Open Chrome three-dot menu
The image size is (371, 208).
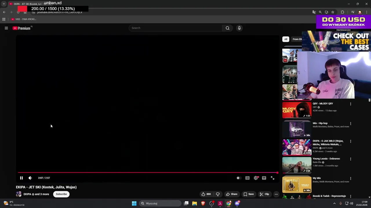[x=367, y=12]
